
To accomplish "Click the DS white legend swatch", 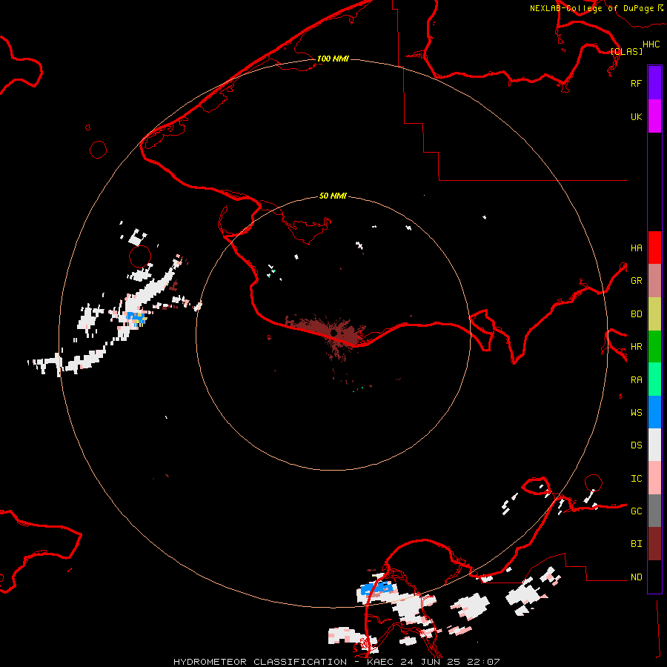I will click(x=654, y=445).
